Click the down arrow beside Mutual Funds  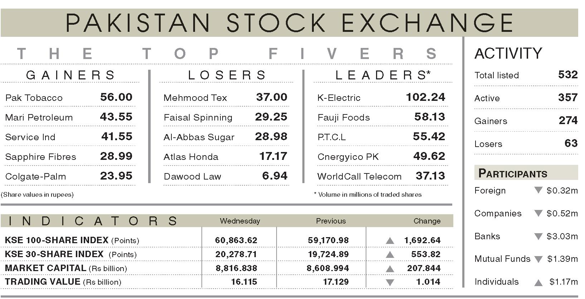538,259
